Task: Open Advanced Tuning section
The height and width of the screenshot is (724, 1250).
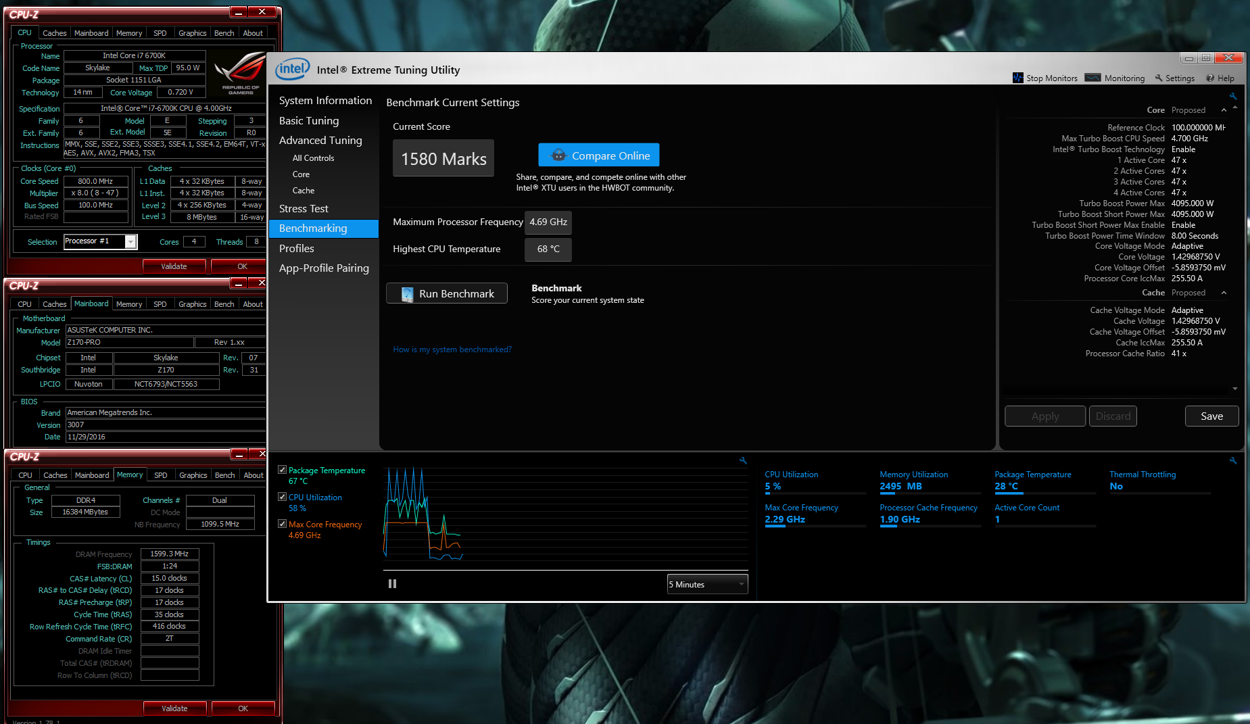Action: [320, 141]
